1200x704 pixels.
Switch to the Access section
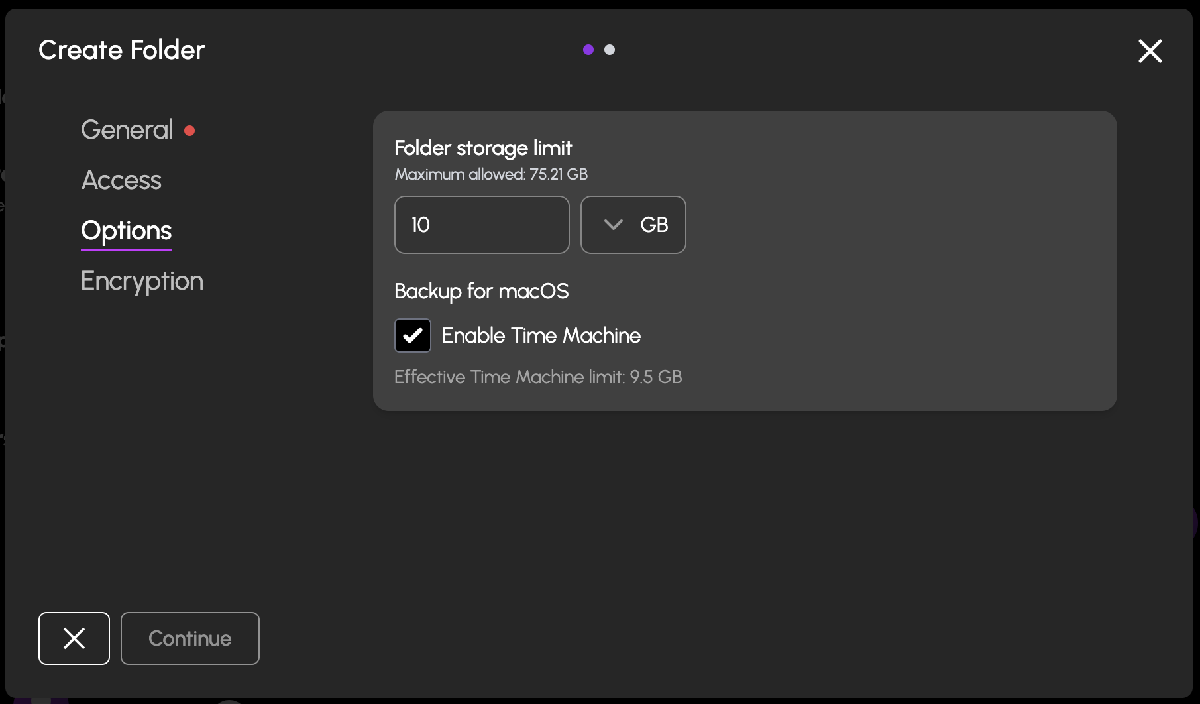pos(121,180)
